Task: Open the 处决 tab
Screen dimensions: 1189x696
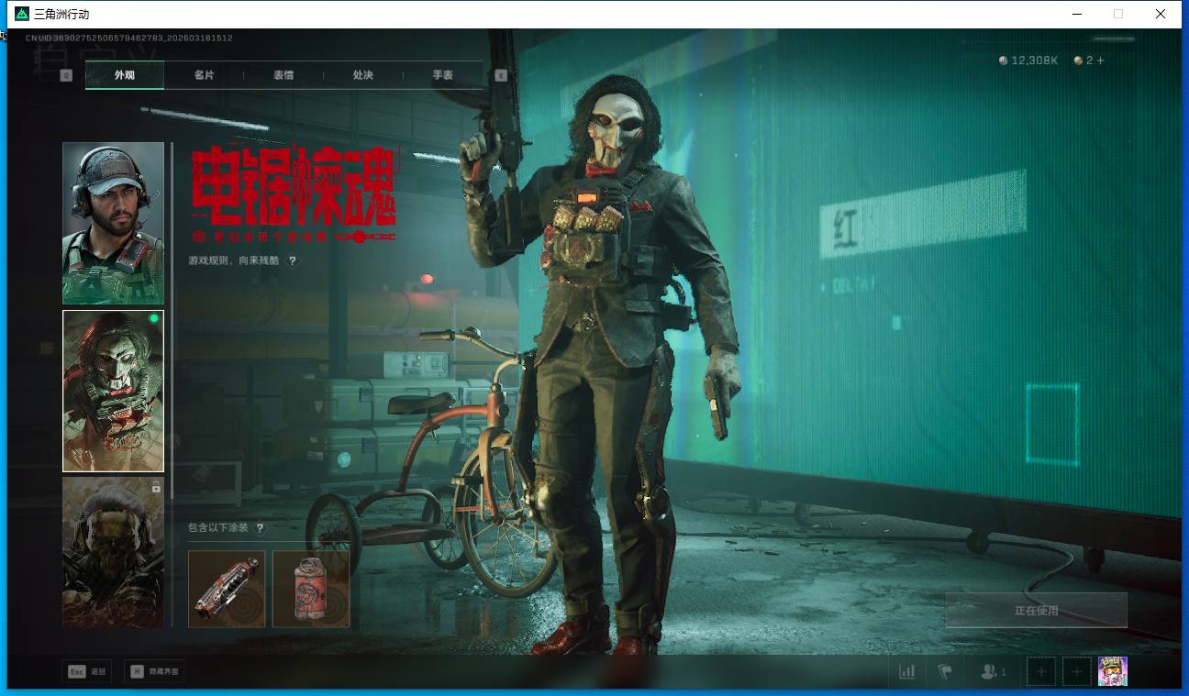Action: pos(363,75)
